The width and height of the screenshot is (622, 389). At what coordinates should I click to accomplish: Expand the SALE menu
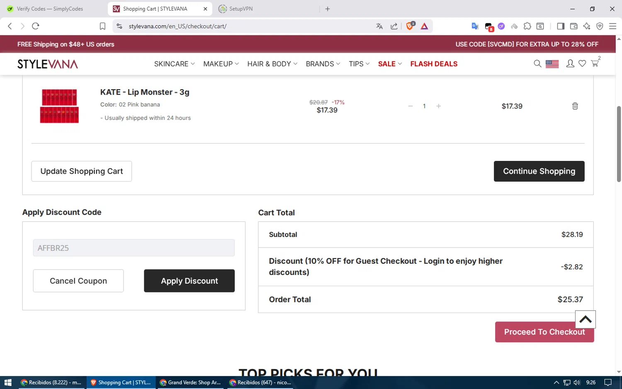coord(390,64)
